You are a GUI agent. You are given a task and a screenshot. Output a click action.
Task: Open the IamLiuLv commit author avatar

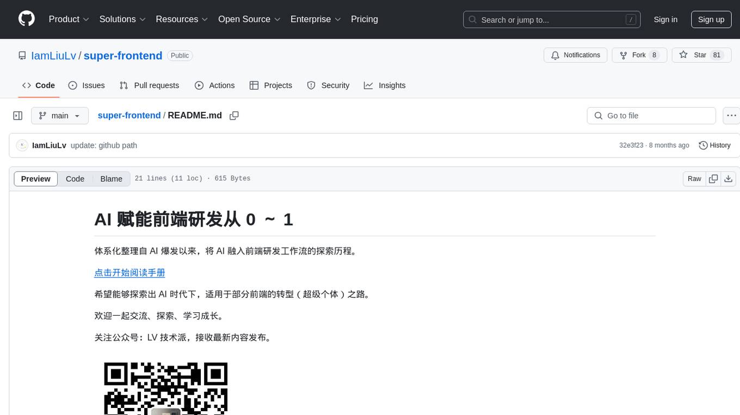click(x=22, y=146)
